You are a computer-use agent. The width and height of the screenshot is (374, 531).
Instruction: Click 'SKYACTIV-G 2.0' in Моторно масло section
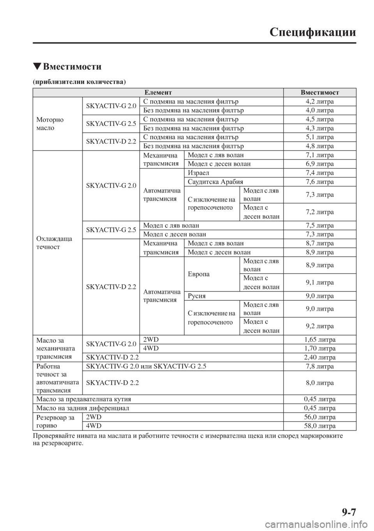(x=111, y=106)
